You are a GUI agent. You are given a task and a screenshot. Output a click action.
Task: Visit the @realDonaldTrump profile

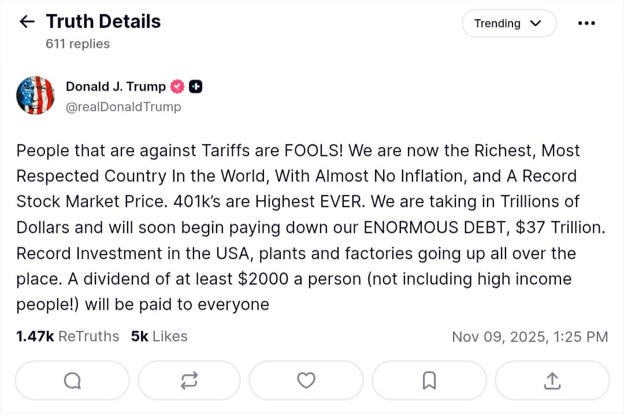click(124, 106)
